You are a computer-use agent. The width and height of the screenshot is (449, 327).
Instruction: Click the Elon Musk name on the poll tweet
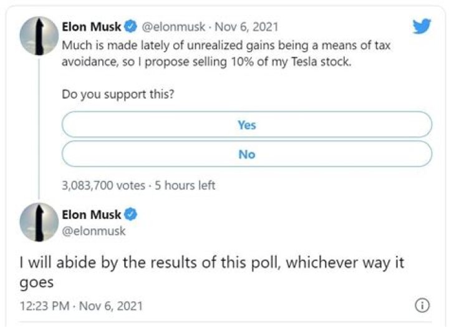[x=92, y=27]
